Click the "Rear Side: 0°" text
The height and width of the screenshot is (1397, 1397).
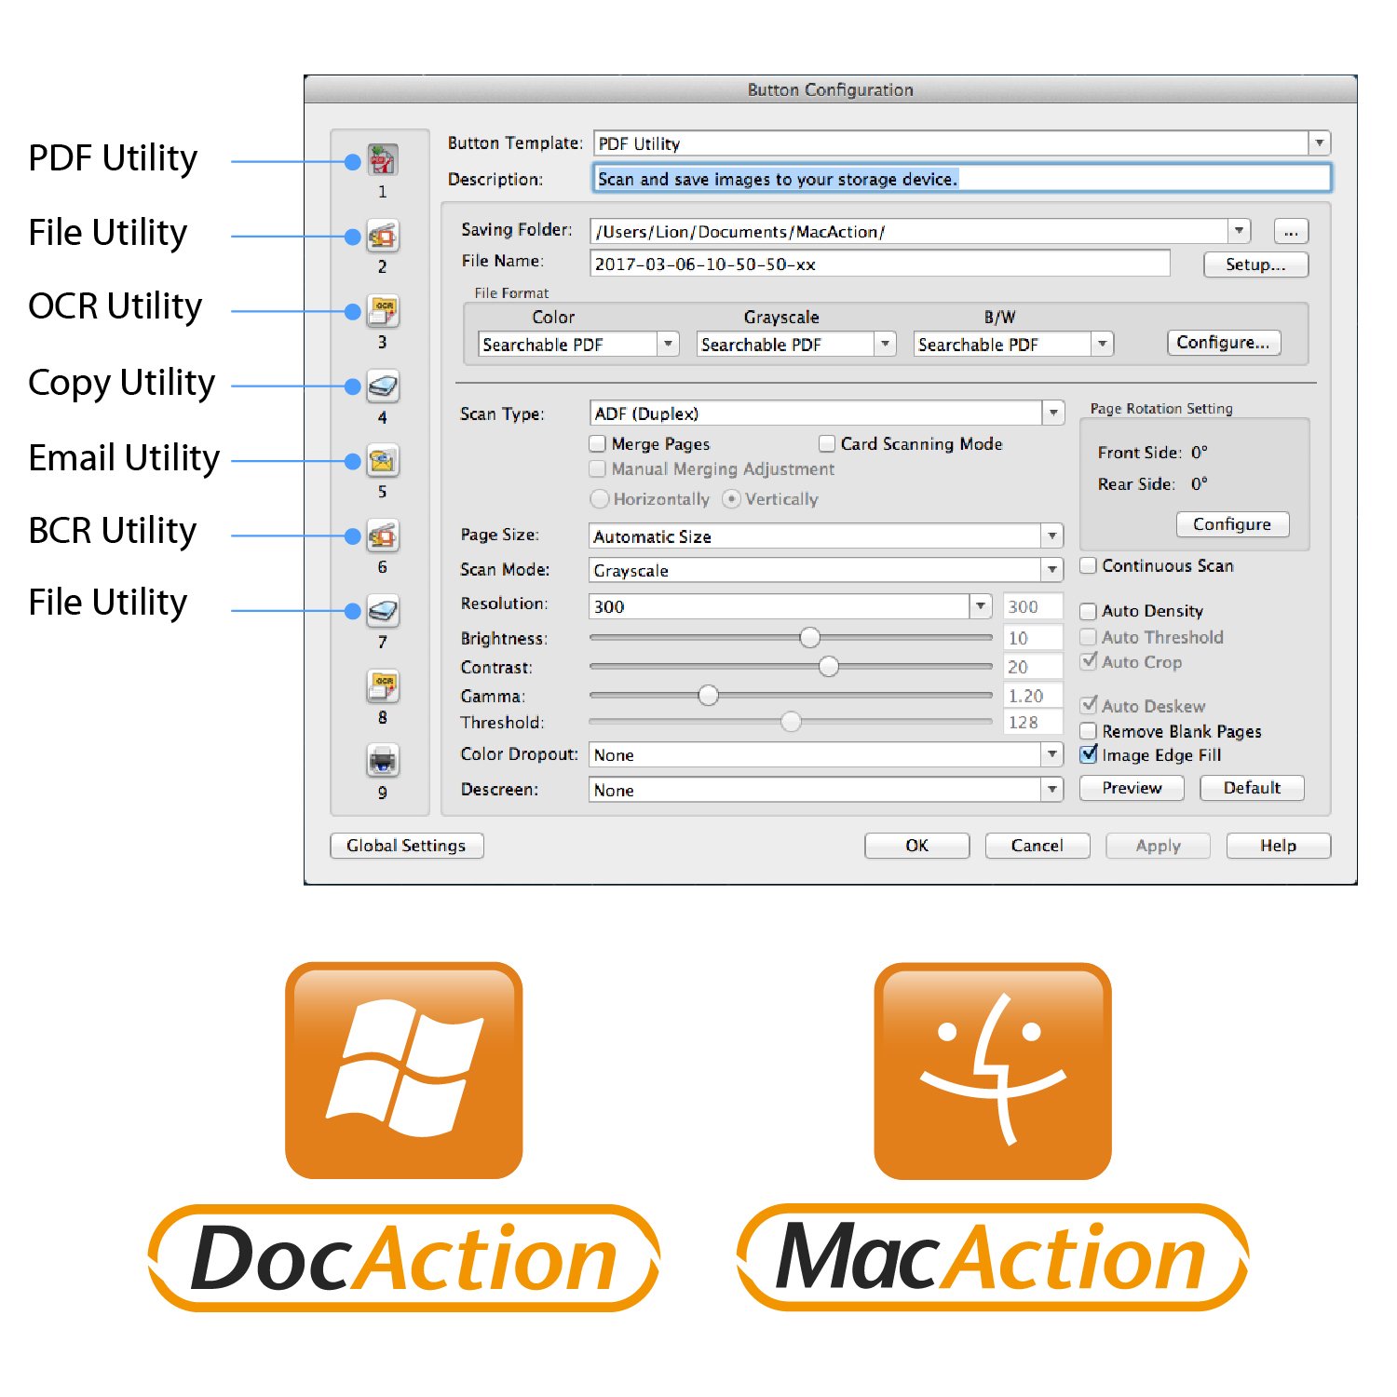click(x=1153, y=484)
